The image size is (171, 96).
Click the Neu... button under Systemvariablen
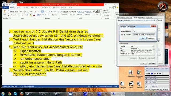[134, 58]
